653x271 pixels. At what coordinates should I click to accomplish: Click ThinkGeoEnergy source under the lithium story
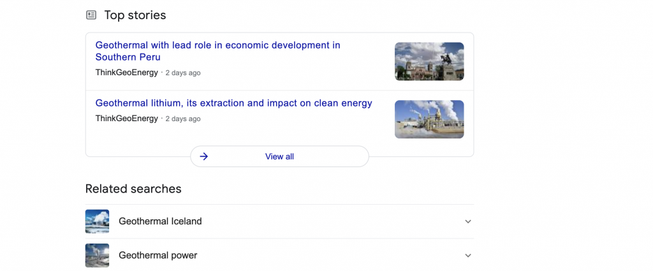coord(127,119)
